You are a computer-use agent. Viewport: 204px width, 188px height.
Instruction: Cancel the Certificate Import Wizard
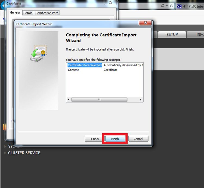click(x=138, y=139)
